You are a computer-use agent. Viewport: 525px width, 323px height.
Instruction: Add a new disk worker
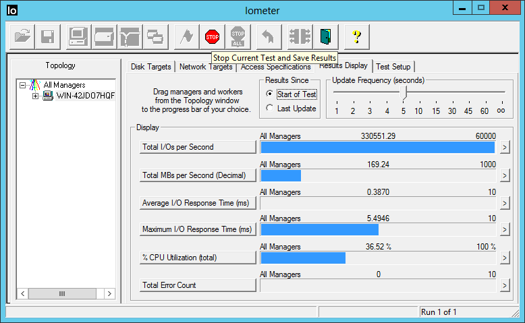coord(104,37)
